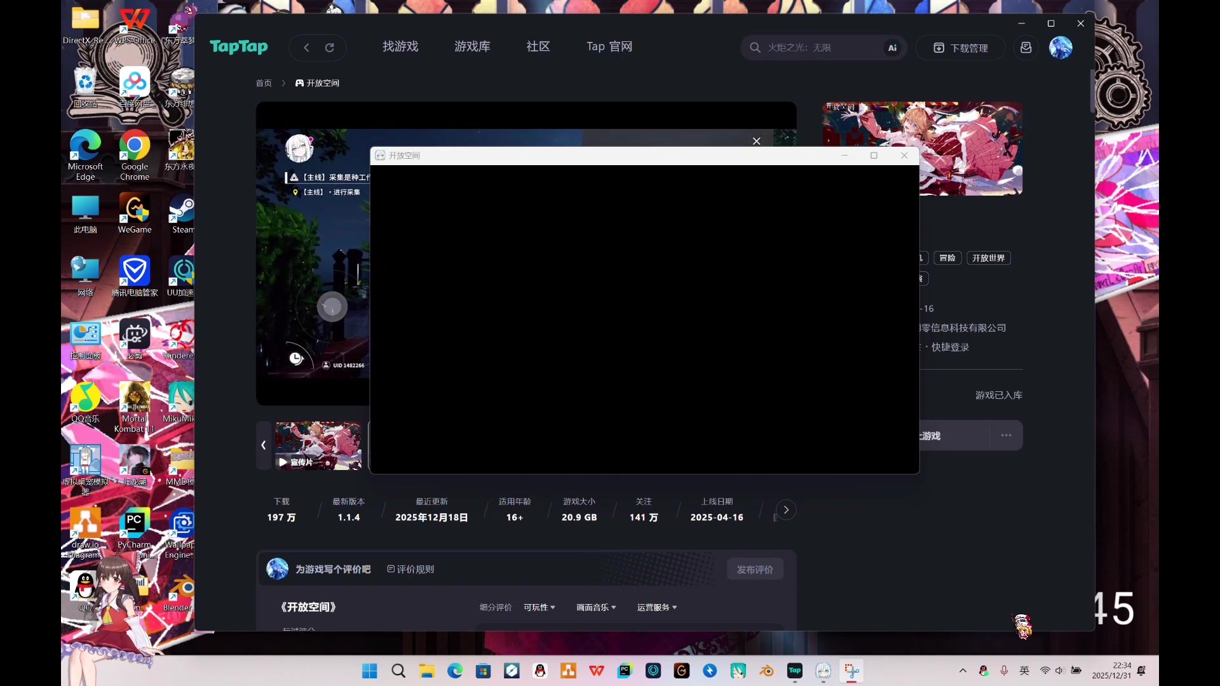
Task: Click the 发布评价 button
Action: click(754, 570)
